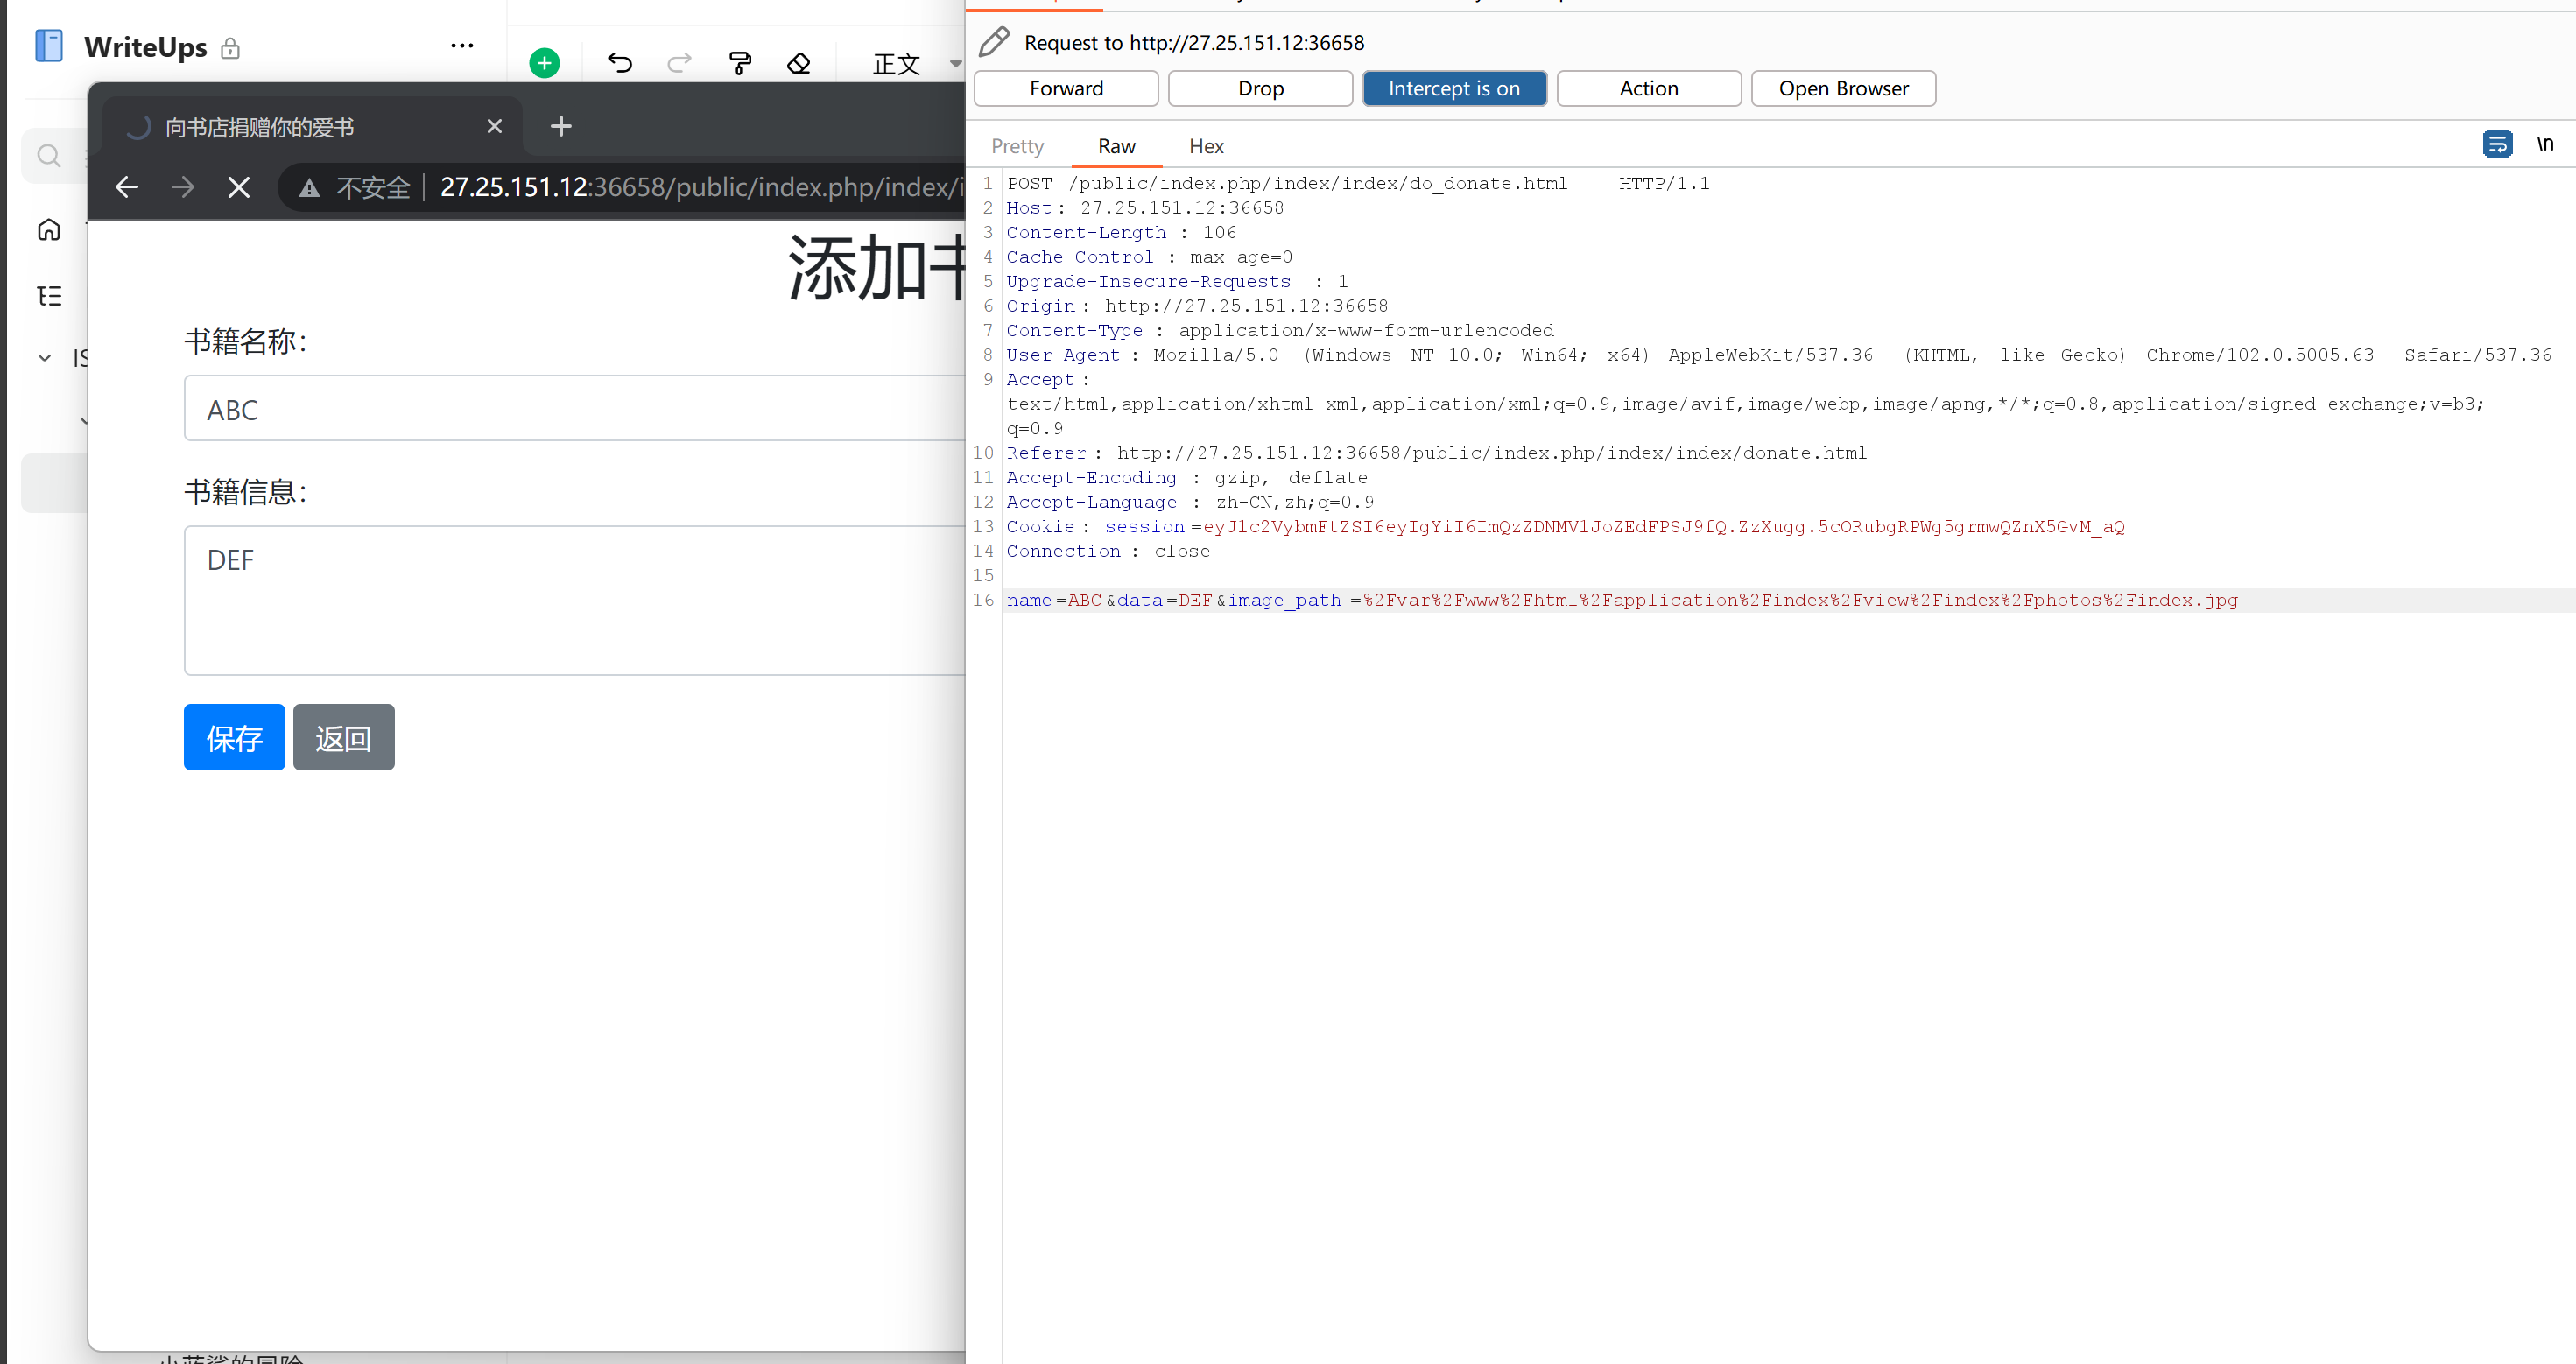
Task: Click the Drop button
Action: point(1260,88)
